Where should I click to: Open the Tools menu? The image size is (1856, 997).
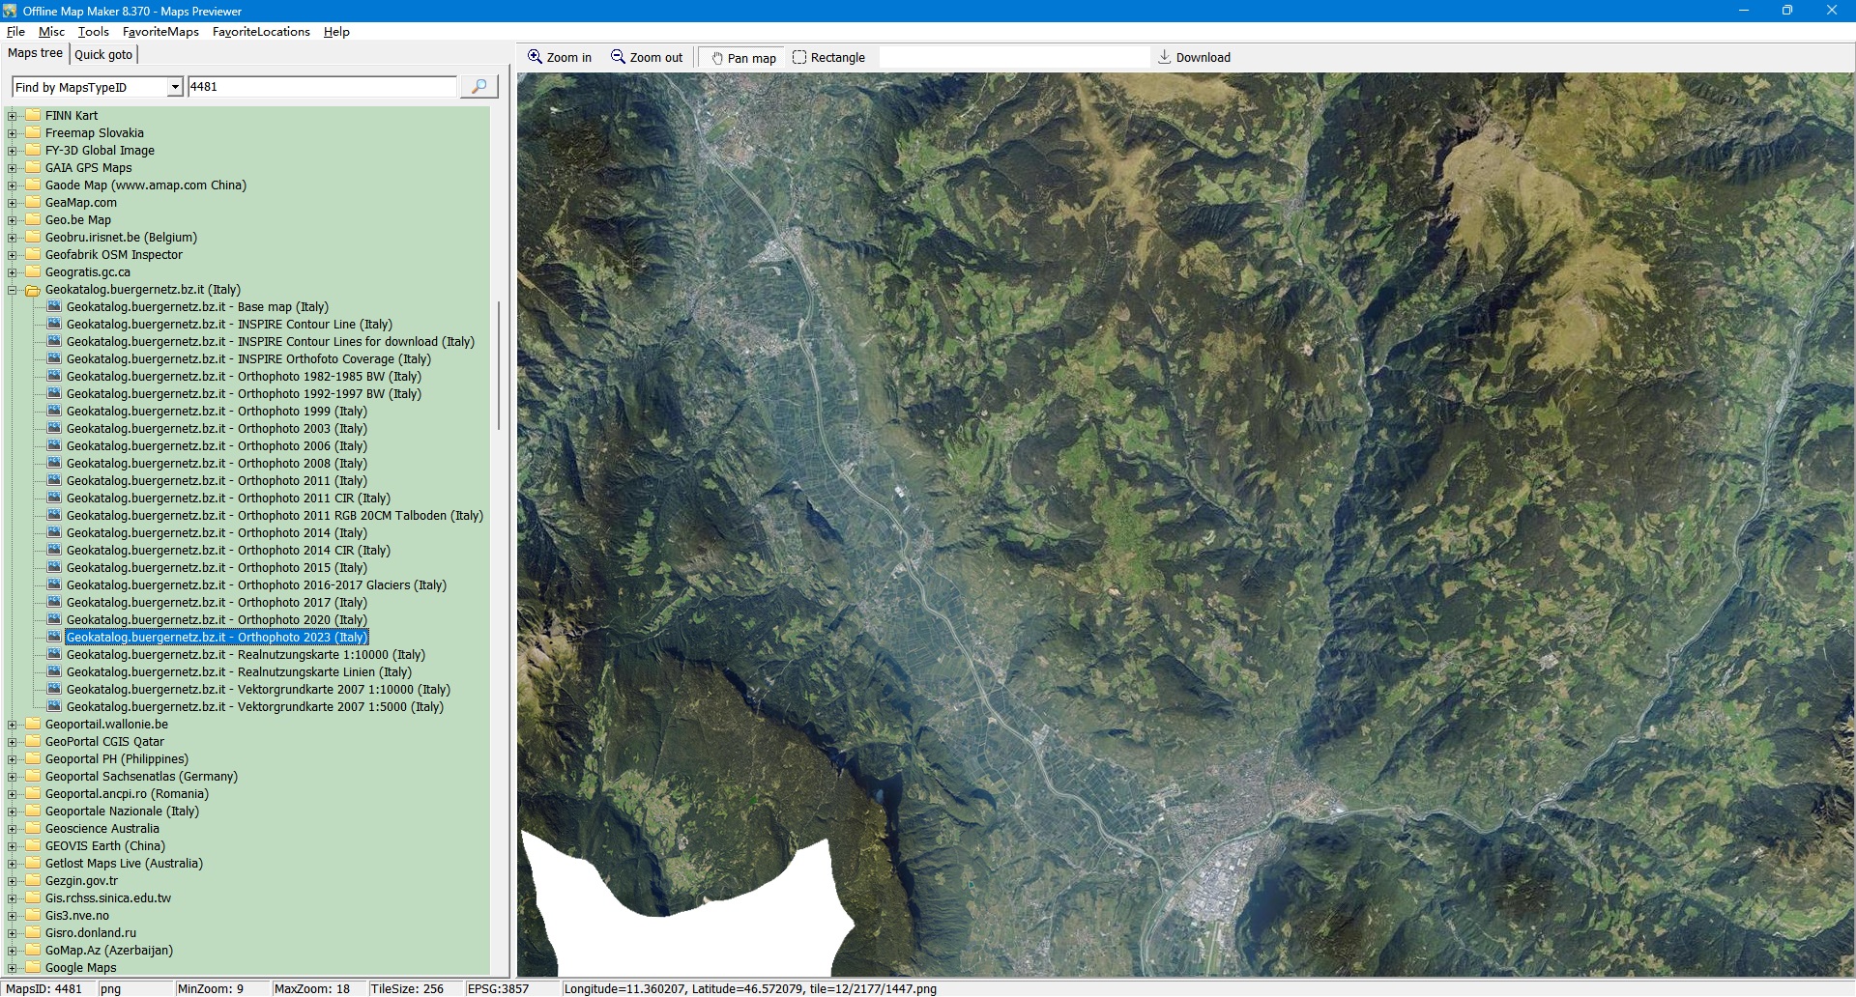tap(93, 32)
